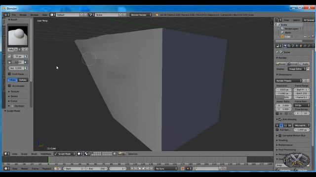316x177 pixels.
Task: Toggle the Dyntopo checkbox
Action: pyautogui.click(x=12, y=106)
